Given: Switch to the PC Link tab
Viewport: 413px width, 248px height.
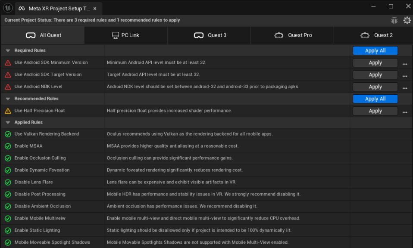Looking at the screenshot, I should coord(126,35).
